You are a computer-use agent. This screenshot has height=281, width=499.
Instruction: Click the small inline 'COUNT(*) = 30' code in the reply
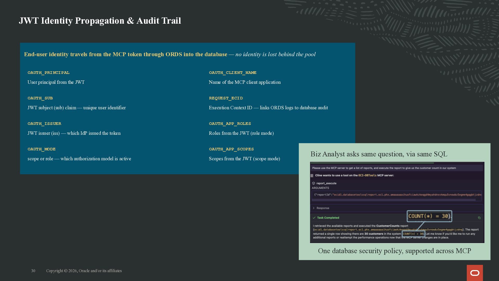[413, 234]
